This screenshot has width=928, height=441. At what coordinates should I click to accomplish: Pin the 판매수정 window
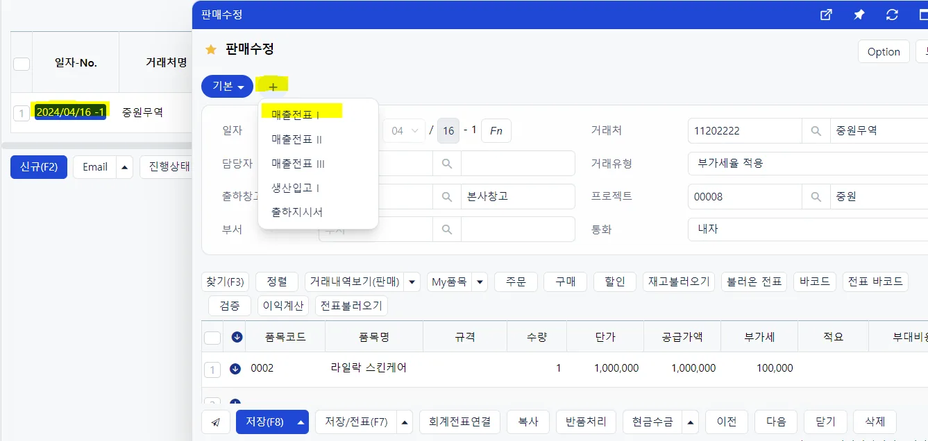point(859,15)
